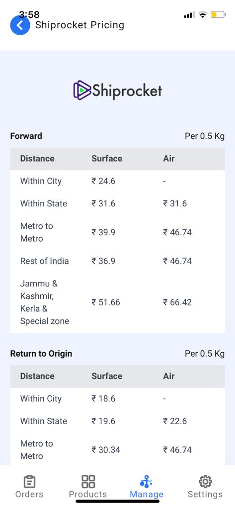Tap the Return to Origin section heading
This screenshot has height=508, width=235.
41,353
